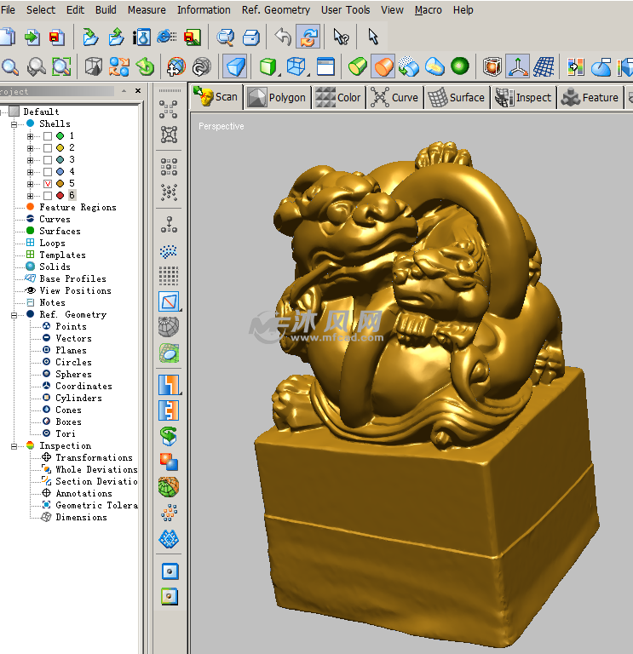Expand shell 3 in the project tree
The height and width of the screenshot is (654, 633).
coord(30,160)
